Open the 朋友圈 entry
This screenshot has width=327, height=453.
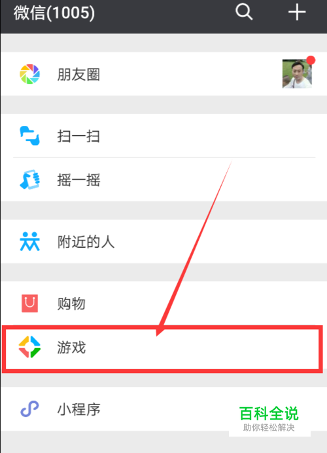click(x=163, y=74)
